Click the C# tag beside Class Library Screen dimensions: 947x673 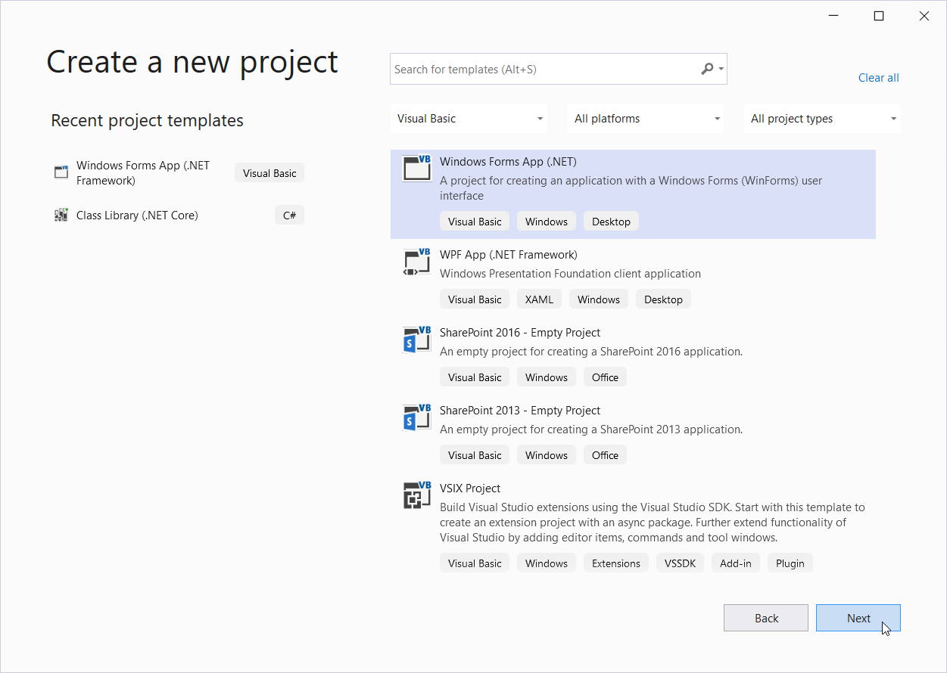(289, 216)
